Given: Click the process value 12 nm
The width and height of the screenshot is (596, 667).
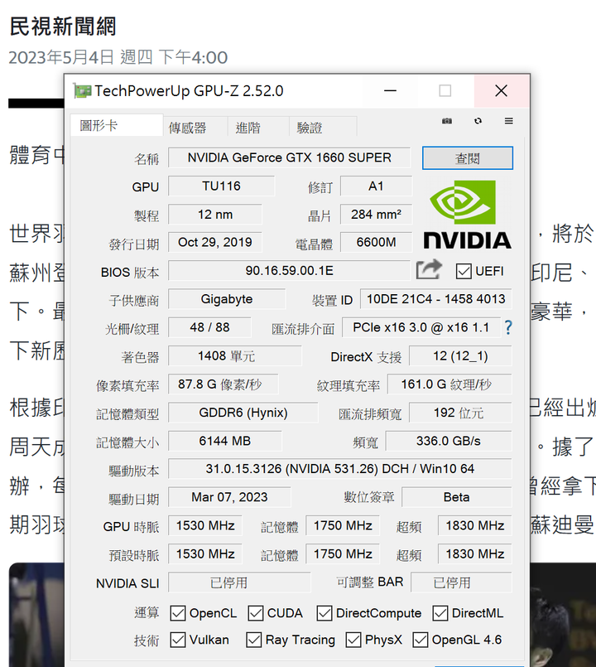Looking at the screenshot, I should tap(215, 214).
